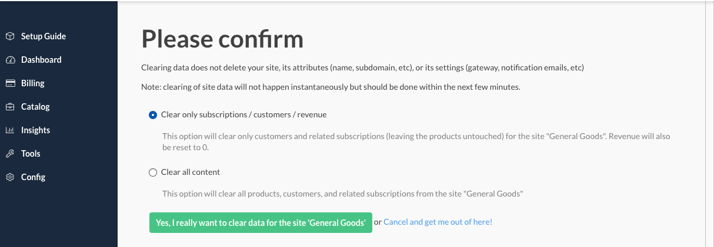Click the page's vertical scrollbar
Viewport: 714px width, 247px height.
709,117
